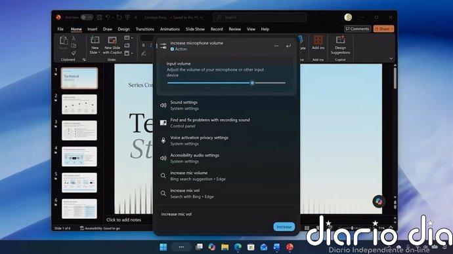Toggle the AutoSave switch

[87, 17]
